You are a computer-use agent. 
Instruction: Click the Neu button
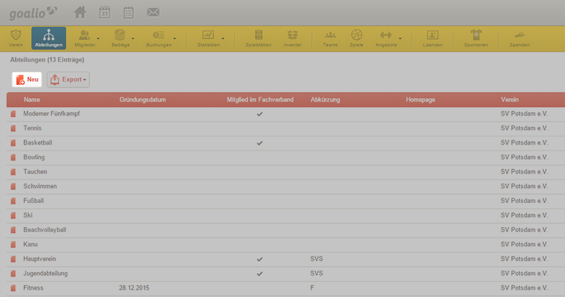tap(27, 79)
